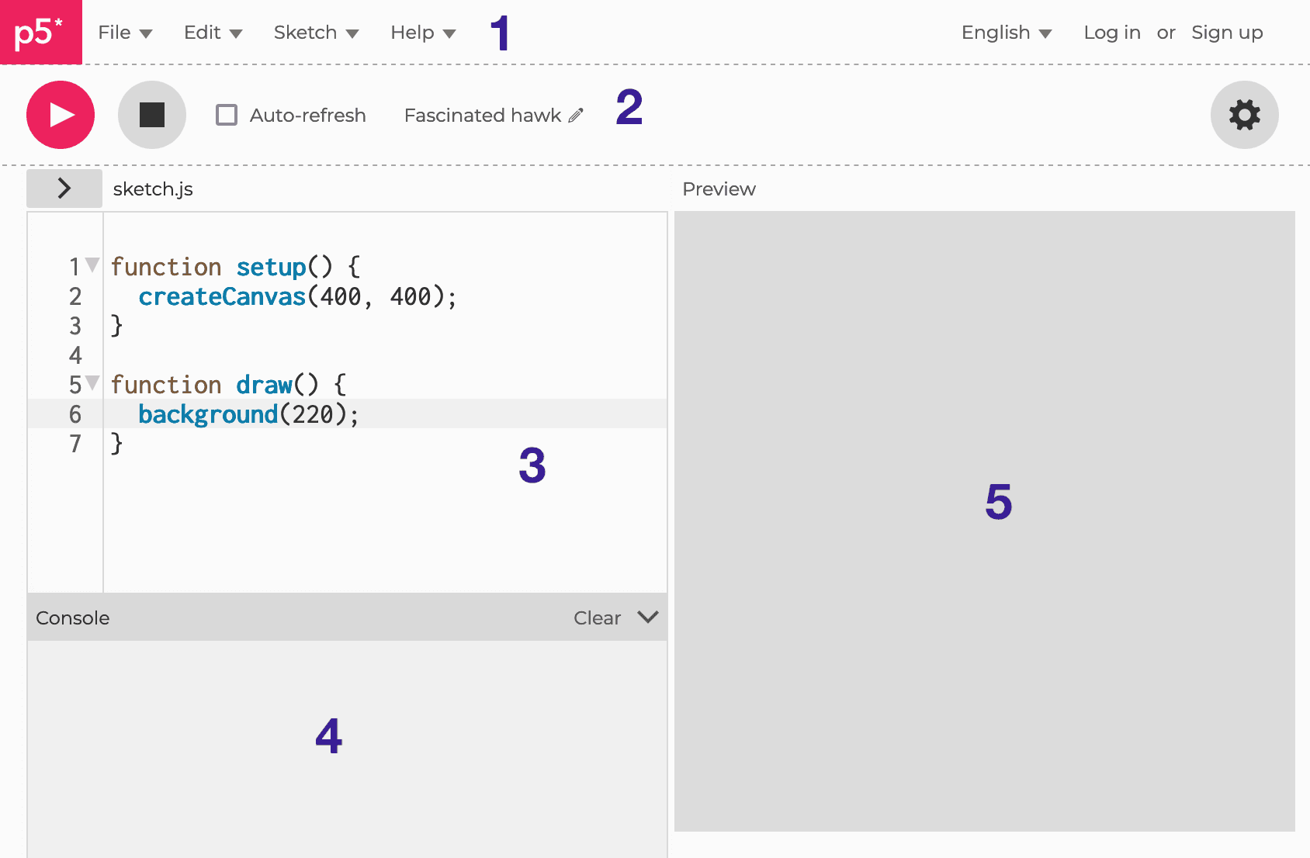
Task: Collapse the draw function fold triangle
Action: [x=92, y=382]
